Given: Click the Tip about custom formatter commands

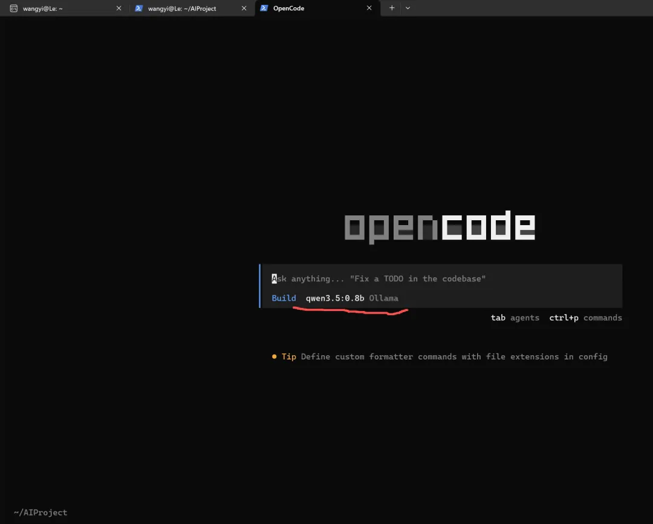Looking at the screenshot, I should click(440, 357).
